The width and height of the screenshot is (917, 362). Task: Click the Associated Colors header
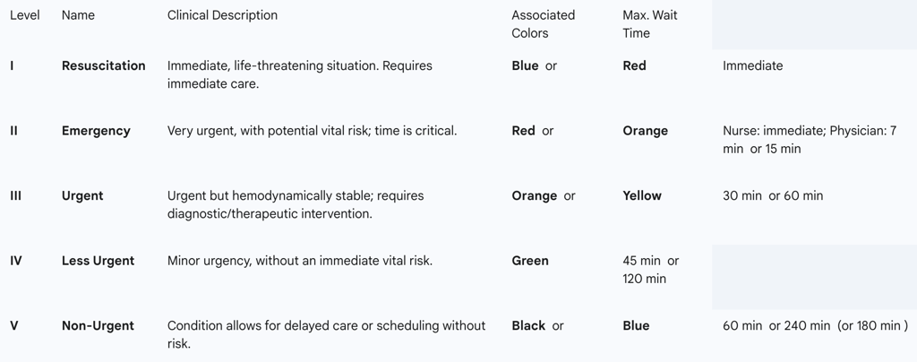pyautogui.click(x=543, y=24)
